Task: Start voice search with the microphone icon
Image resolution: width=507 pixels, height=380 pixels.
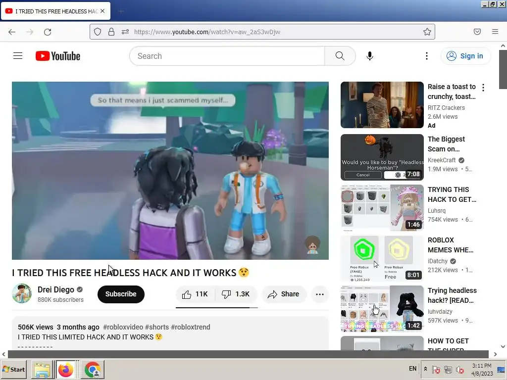Action: [369, 56]
